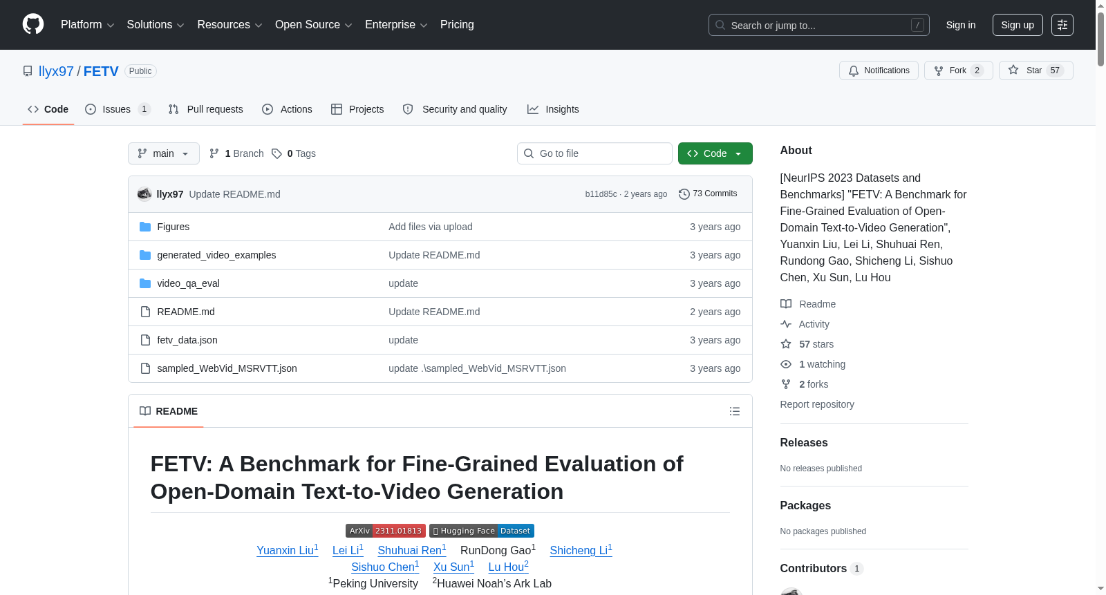
Task: Open Report repository link
Action: pos(817,404)
